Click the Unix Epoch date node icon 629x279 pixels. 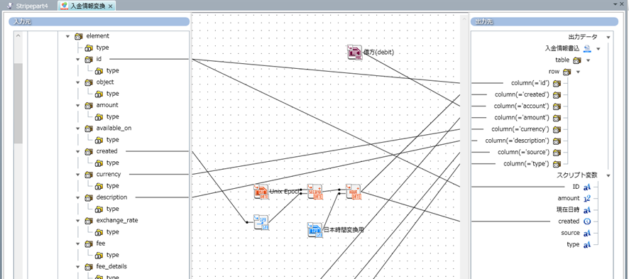click(x=261, y=192)
